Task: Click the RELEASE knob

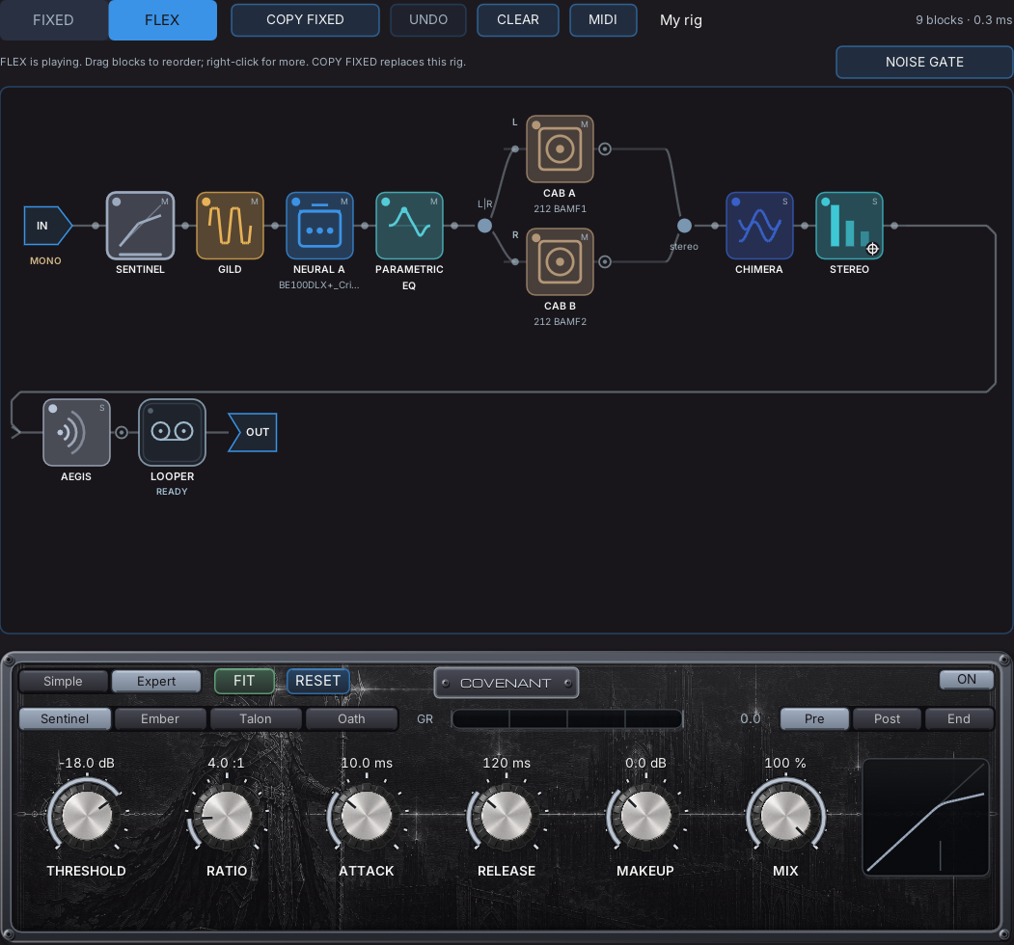Action: (507, 815)
